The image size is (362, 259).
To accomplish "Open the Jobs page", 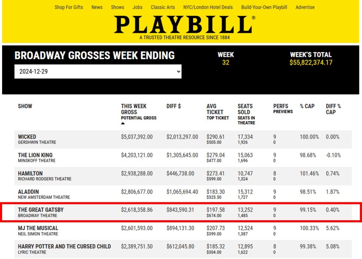I will (x=138, y=7).
